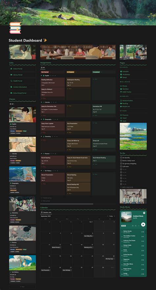
Task: Click the Schedule page icon
Action: [121, 72]
